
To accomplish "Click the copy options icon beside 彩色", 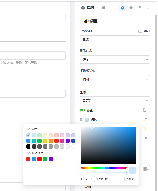I will (x=144, y=110).
